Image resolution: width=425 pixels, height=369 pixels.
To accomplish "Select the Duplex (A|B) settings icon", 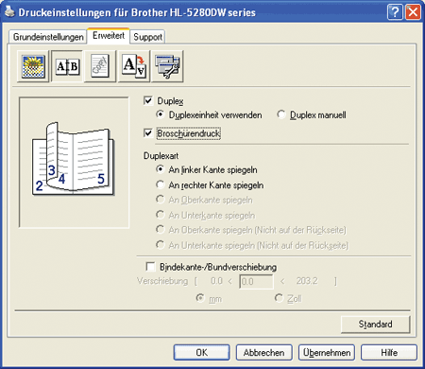I will 67,66.
